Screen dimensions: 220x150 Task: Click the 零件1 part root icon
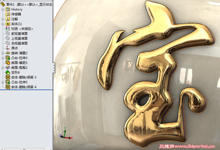coord(3,4)
